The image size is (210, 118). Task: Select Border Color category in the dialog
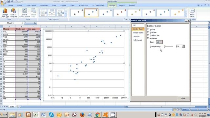click(138, 29)
